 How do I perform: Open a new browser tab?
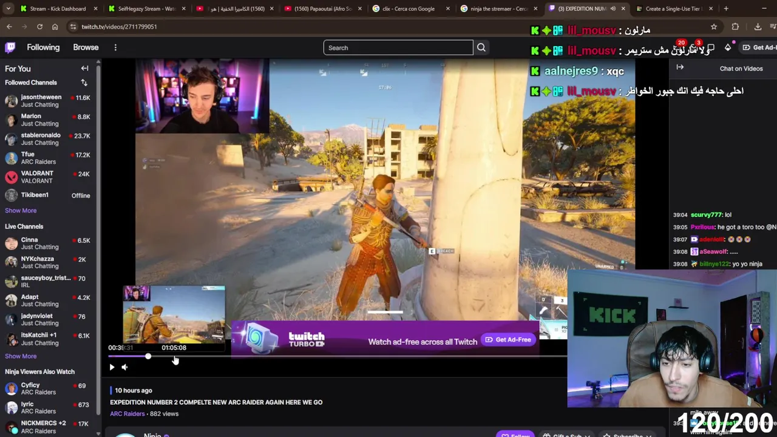726,8
